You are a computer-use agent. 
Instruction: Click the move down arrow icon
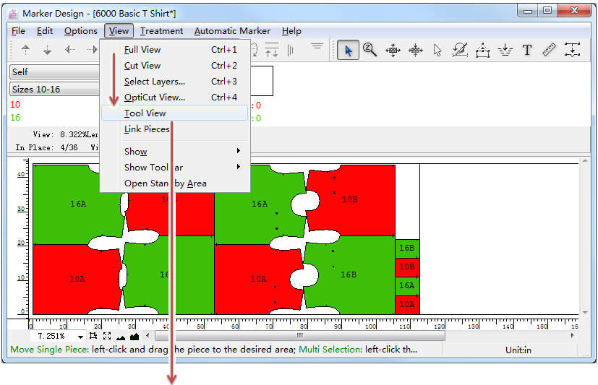[x=48, y=50]
